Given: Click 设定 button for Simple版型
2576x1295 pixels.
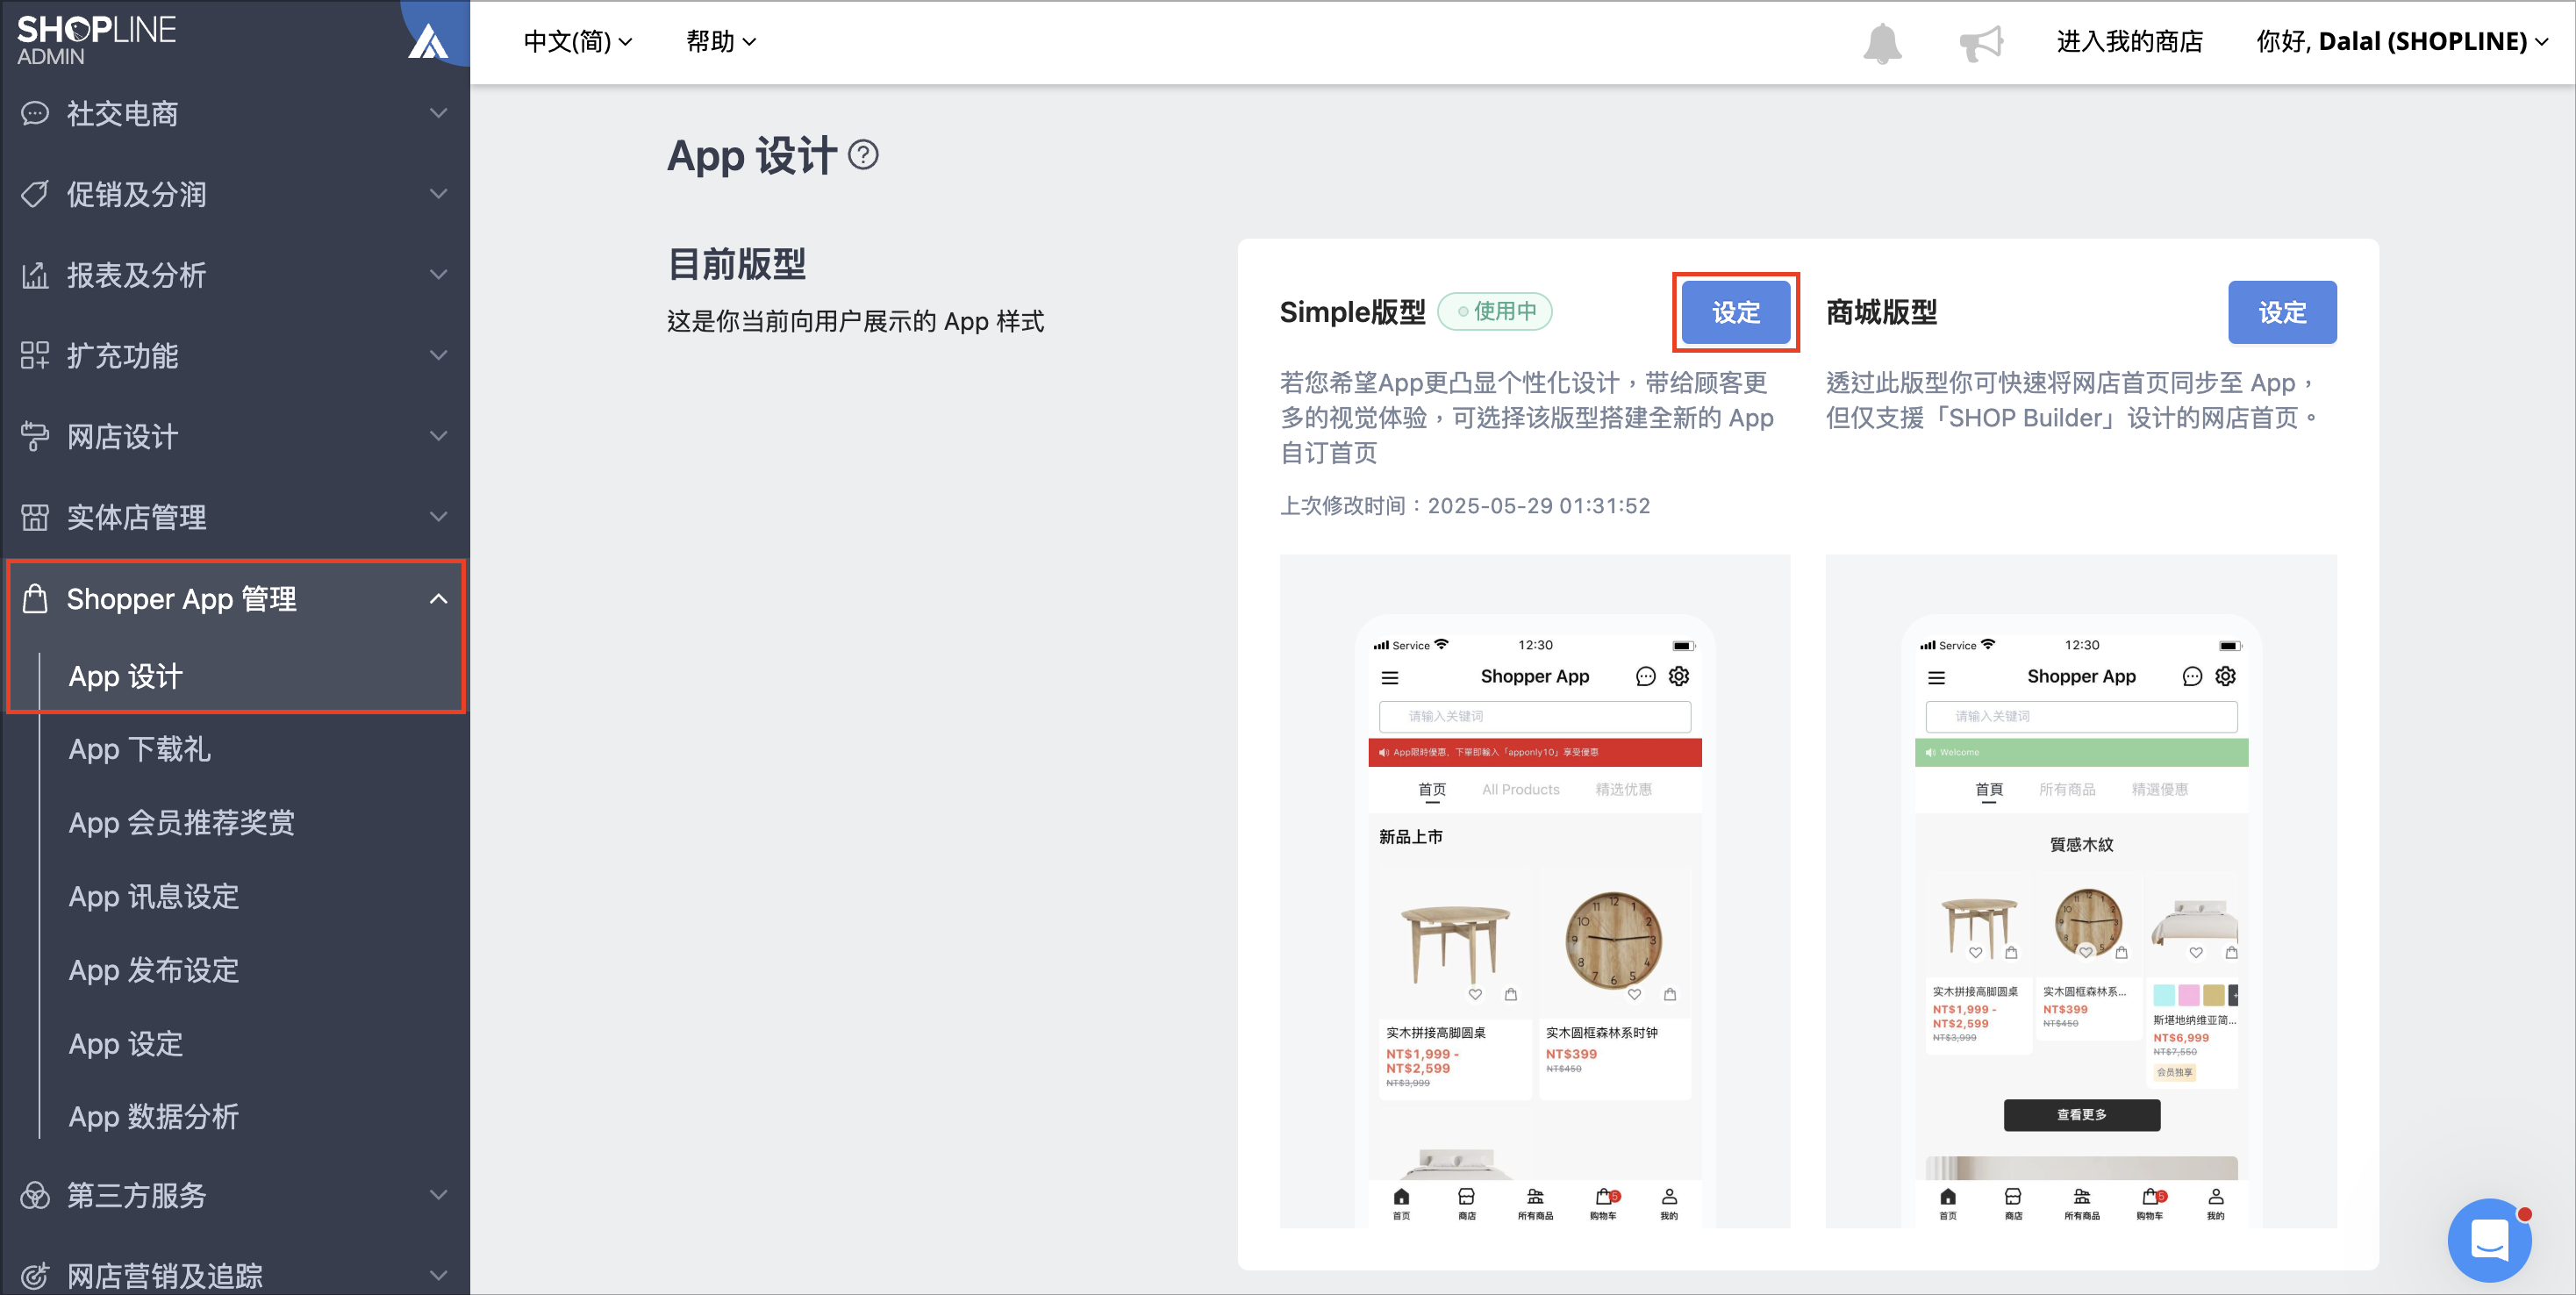Looking at the screenshot, I should click(1736, 312).
